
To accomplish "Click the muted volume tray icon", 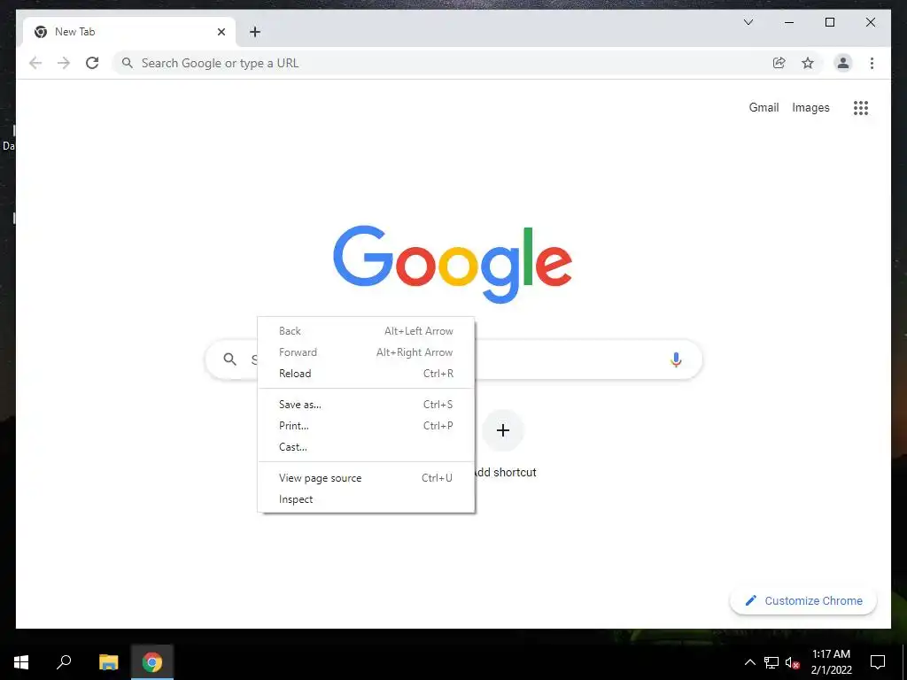I will point(793,662).
